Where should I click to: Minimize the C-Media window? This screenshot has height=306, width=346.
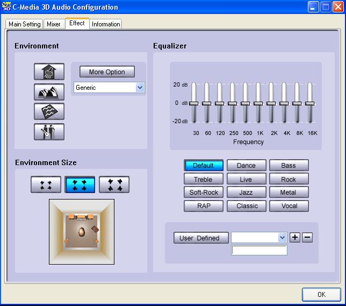coord(313,7)
